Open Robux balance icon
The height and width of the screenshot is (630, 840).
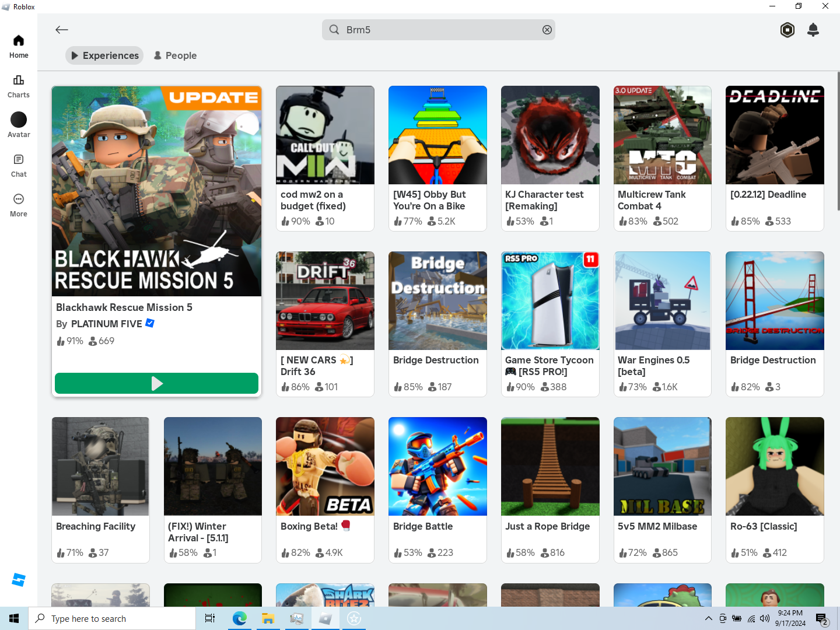click(787, 30)
